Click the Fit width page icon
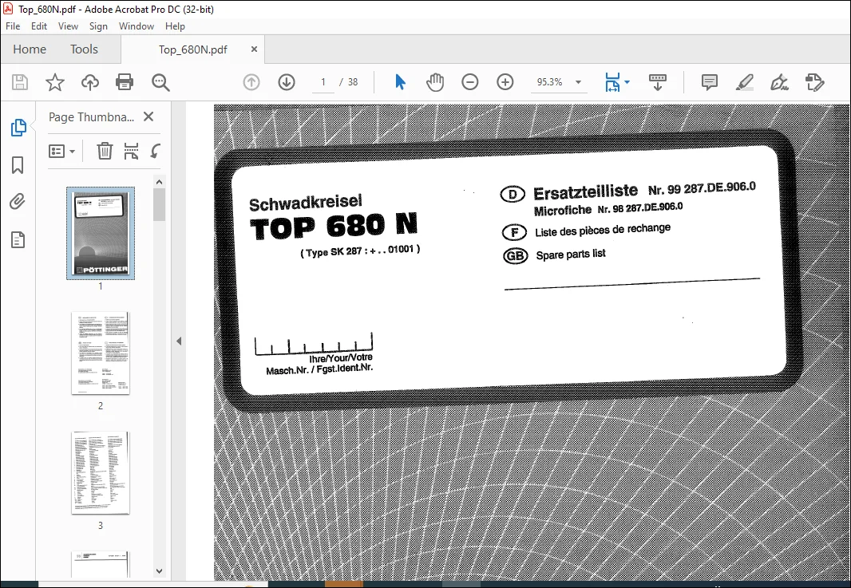The width and height of the screenshot is (851, 588). [613, 82]
